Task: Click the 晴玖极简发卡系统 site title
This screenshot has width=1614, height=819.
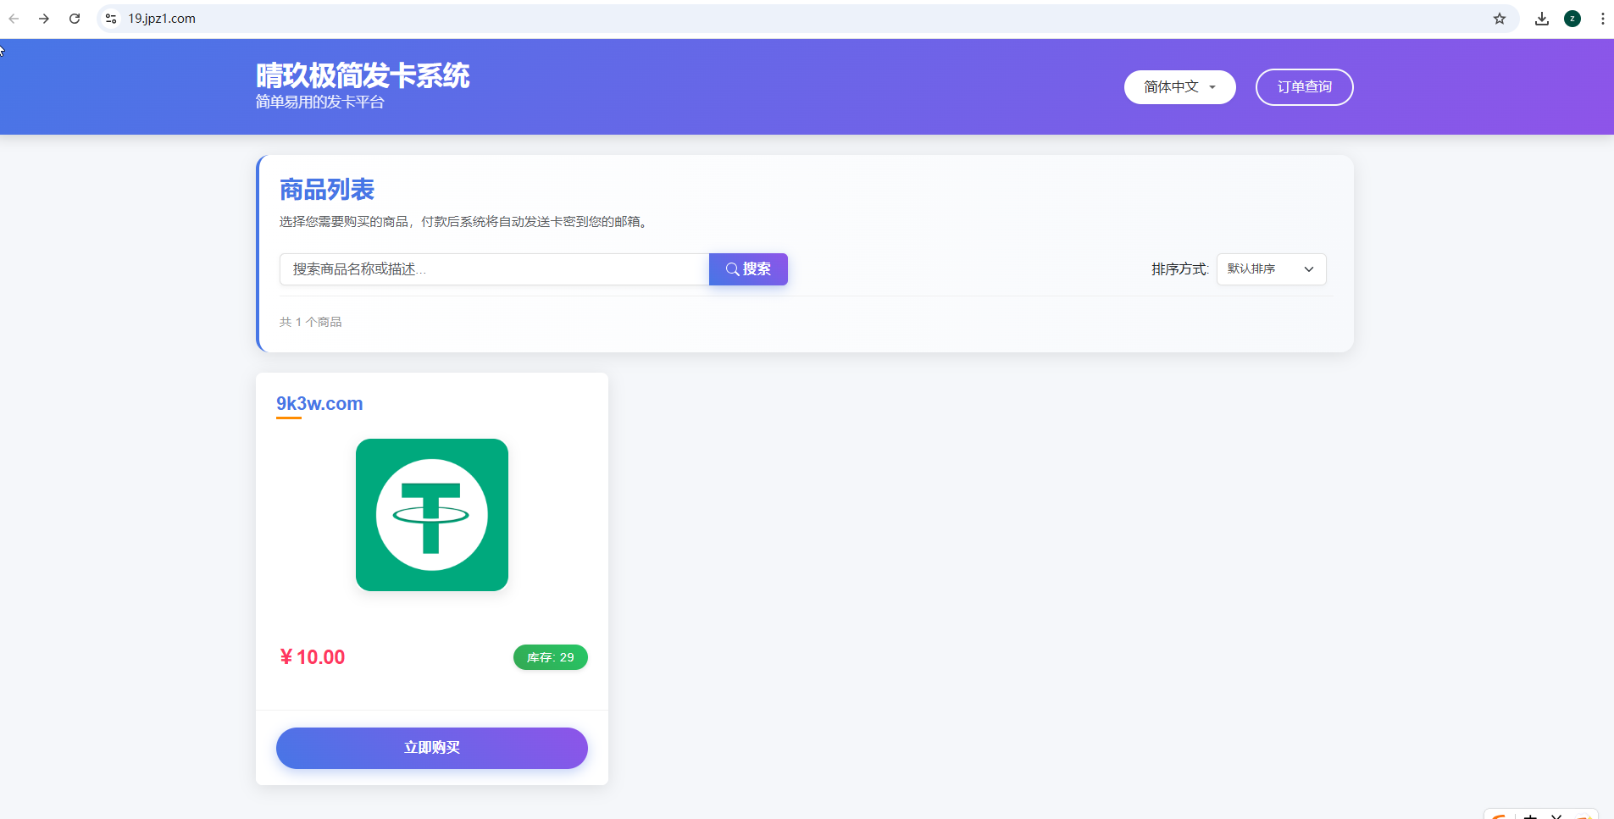Action: 363,75
